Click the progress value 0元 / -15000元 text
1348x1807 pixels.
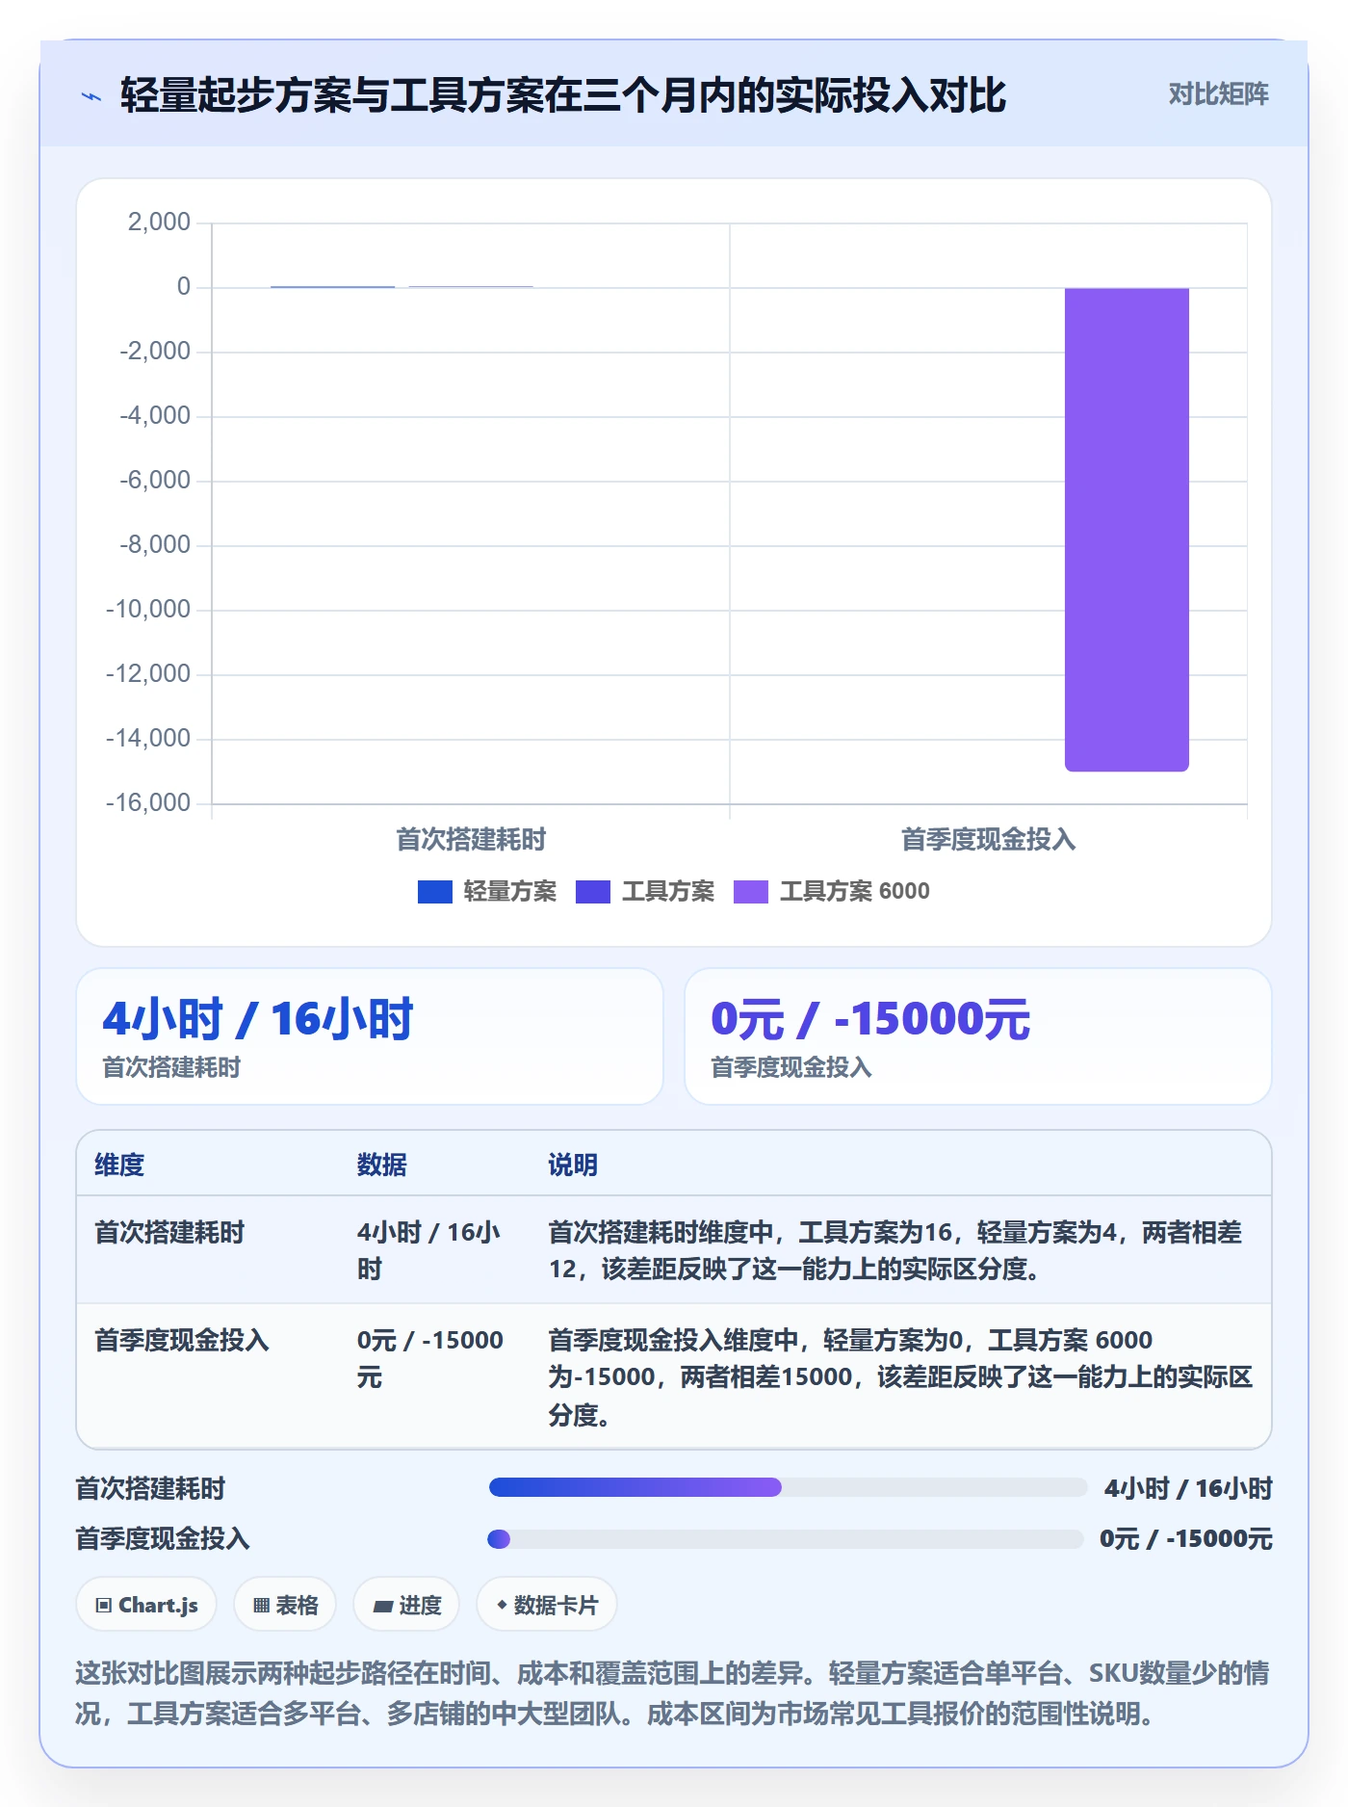[1185, 1539]
